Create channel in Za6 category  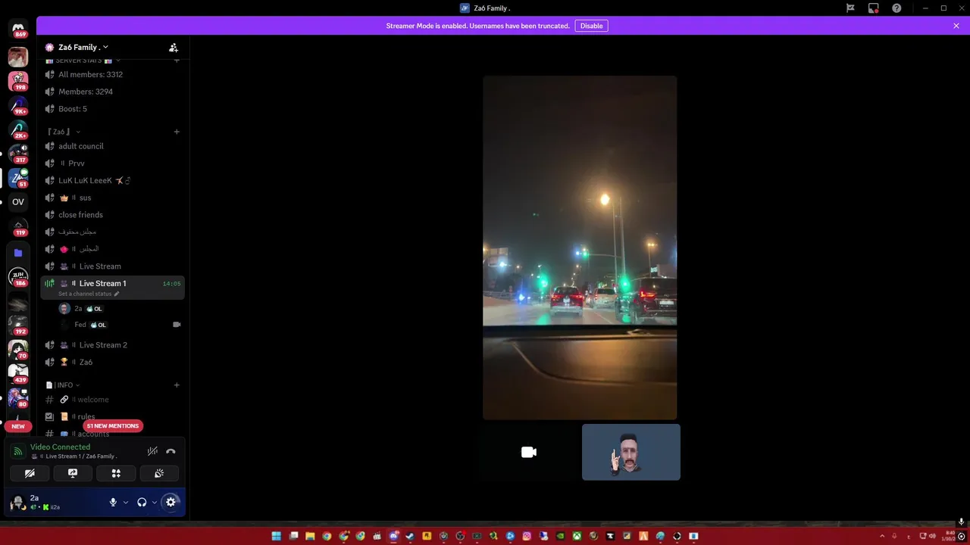coord(177,132)
